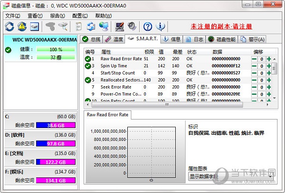Click the warning globe toolbar icon
Viewport: 285px width, 193px height.
(22, 27)
